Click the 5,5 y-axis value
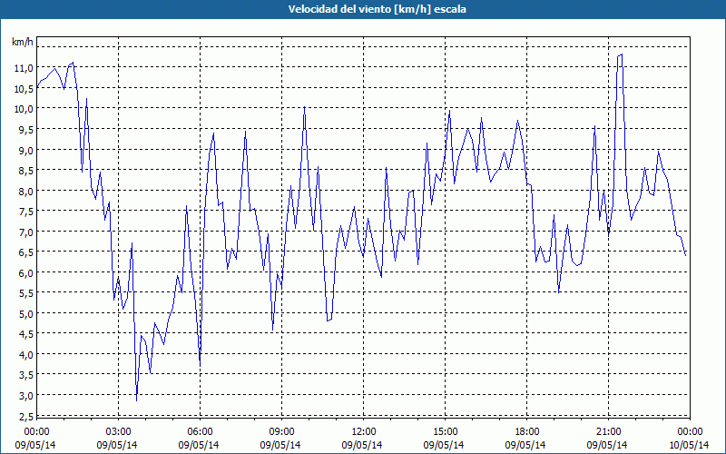 pyautogui.click(x=25, y=293)
